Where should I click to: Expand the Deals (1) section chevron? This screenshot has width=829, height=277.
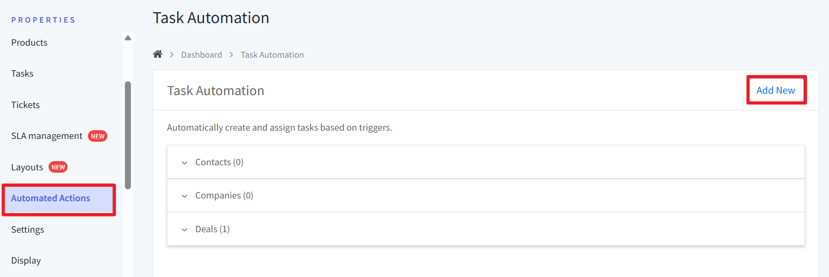click(x=185, y=229)
